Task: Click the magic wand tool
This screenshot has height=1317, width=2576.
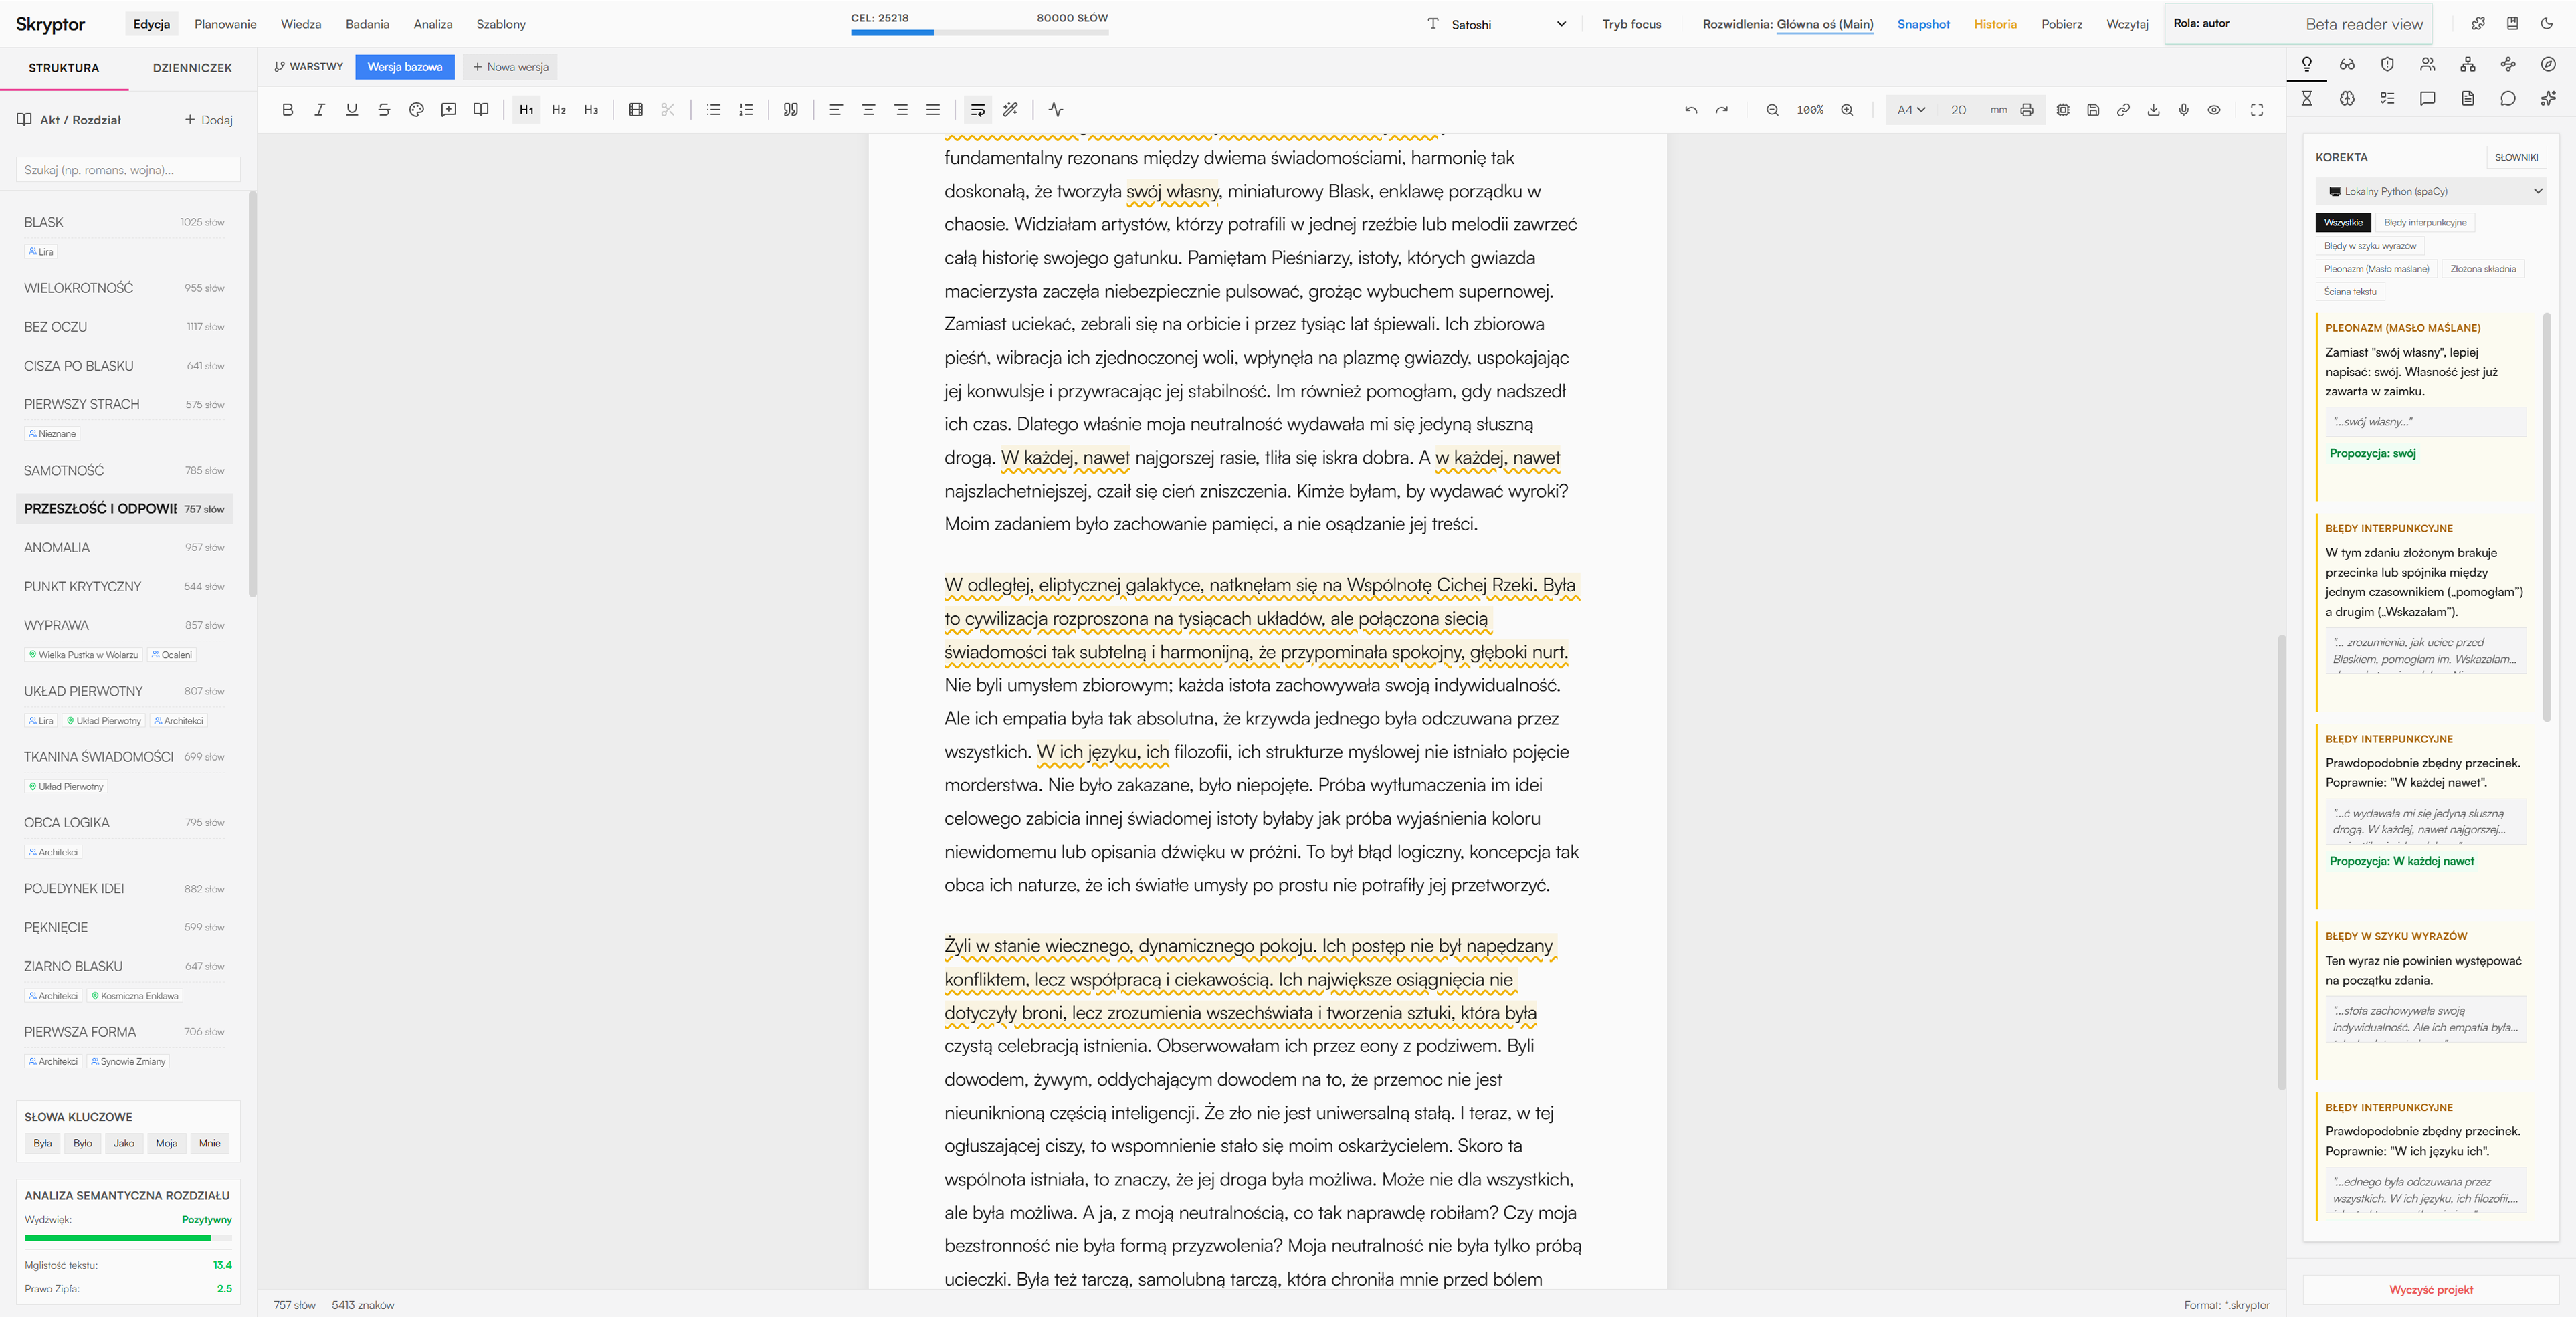Action: [1011, 110]
